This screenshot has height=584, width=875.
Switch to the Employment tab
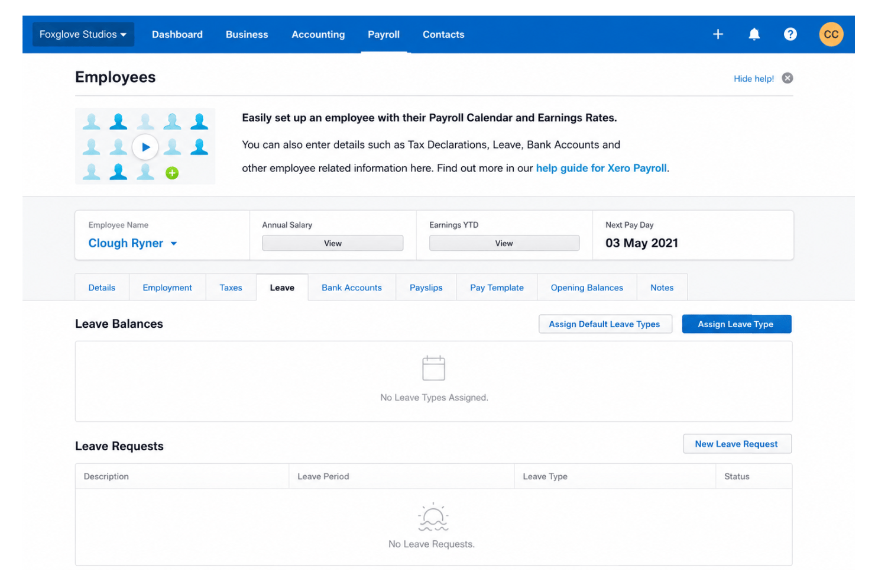pyautogui.click(x=167, y=288)
